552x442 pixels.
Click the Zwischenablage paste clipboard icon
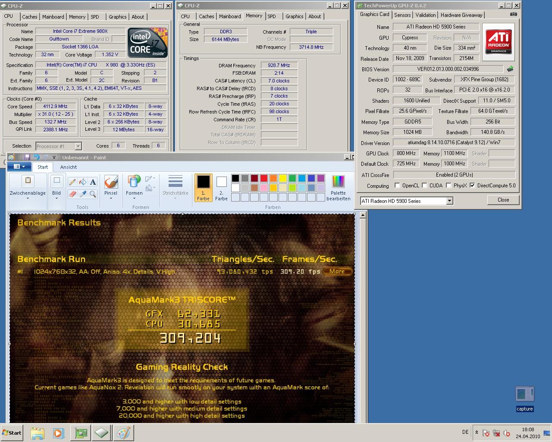(28, 181)
